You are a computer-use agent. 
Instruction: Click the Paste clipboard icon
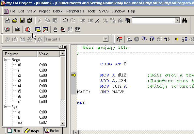click(x=55, y=21)
